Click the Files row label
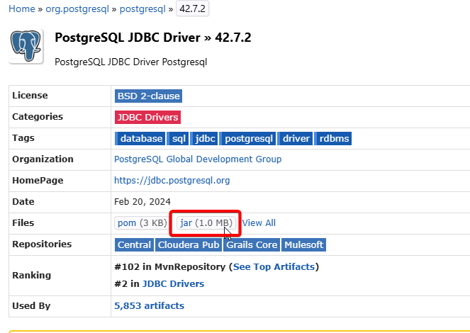 [23, 222]
